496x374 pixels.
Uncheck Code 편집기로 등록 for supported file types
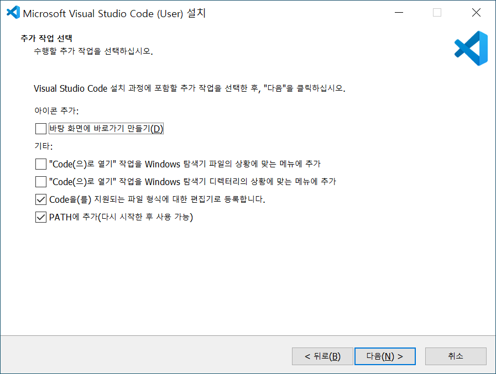(41, 199)
